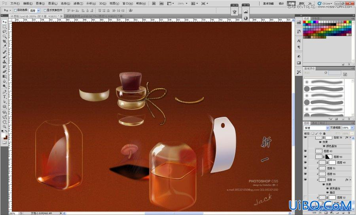Screen dimensions: 356x215
Task: Toggle lock transparent pixels in Layers panel
Action: coord(312,134)
